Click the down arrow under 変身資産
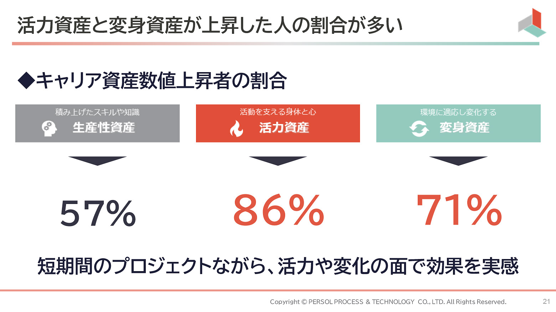Viewport: 556px width, 312px height. point(458,161)
